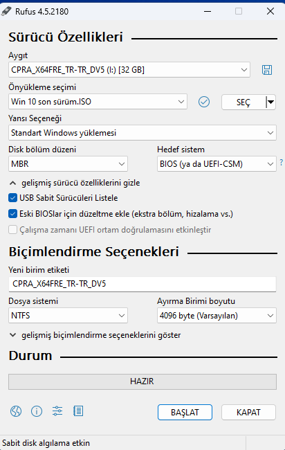Expand gelişmiş biçimlendirme seçeneklerini göster
Image resolution: width=285 pixels, height=450 pixels.
tap(95, 335)
